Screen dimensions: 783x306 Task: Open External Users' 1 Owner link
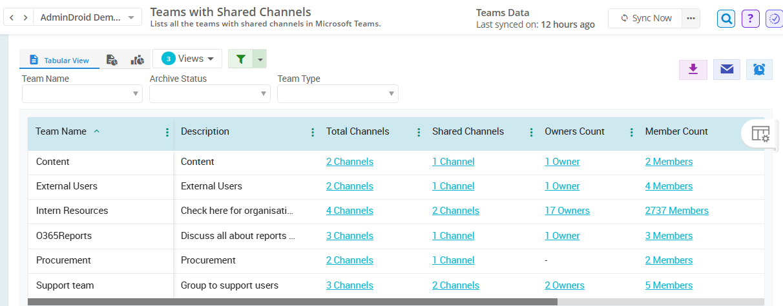point(562,186)
